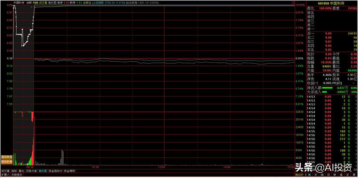Click the 今开 8.90 value
Image resolution: width=358 pixels, height=178 pixels.
point(354,54)
